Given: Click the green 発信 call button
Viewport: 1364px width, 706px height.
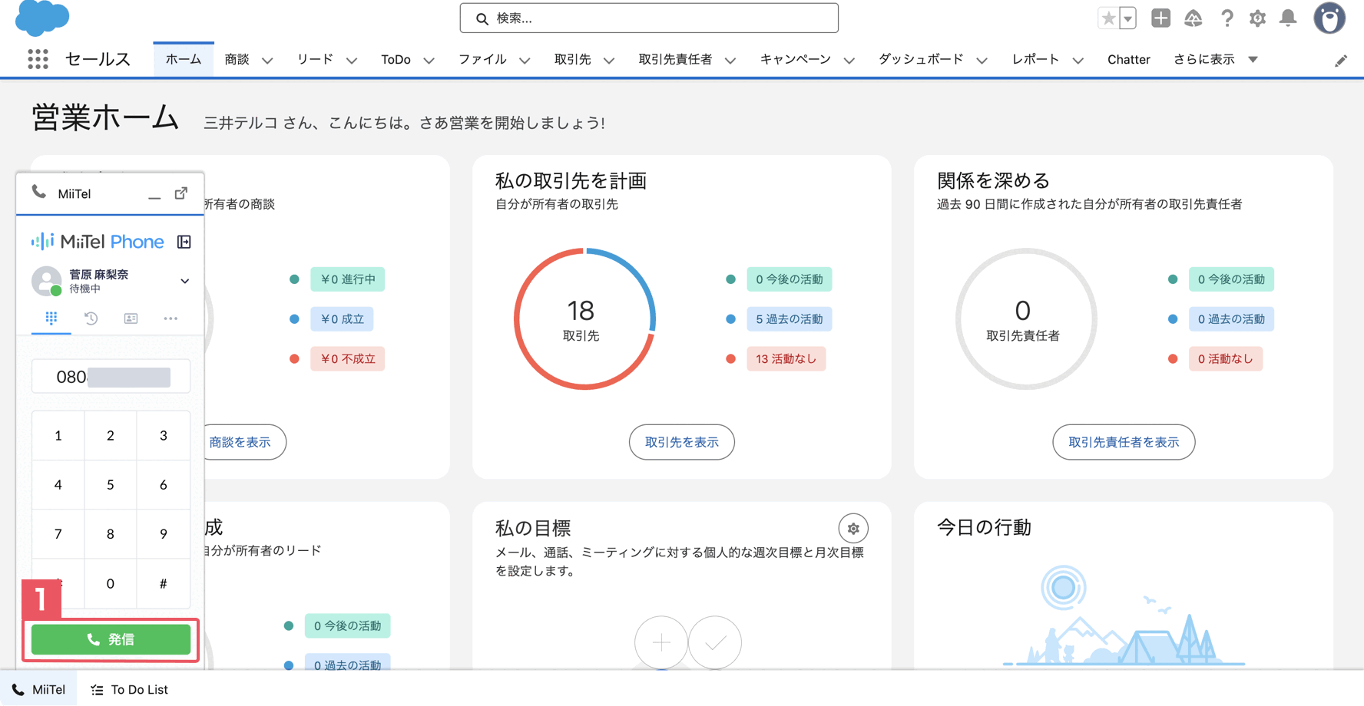Looking at the screenshot, I should (x=111, y=639).
